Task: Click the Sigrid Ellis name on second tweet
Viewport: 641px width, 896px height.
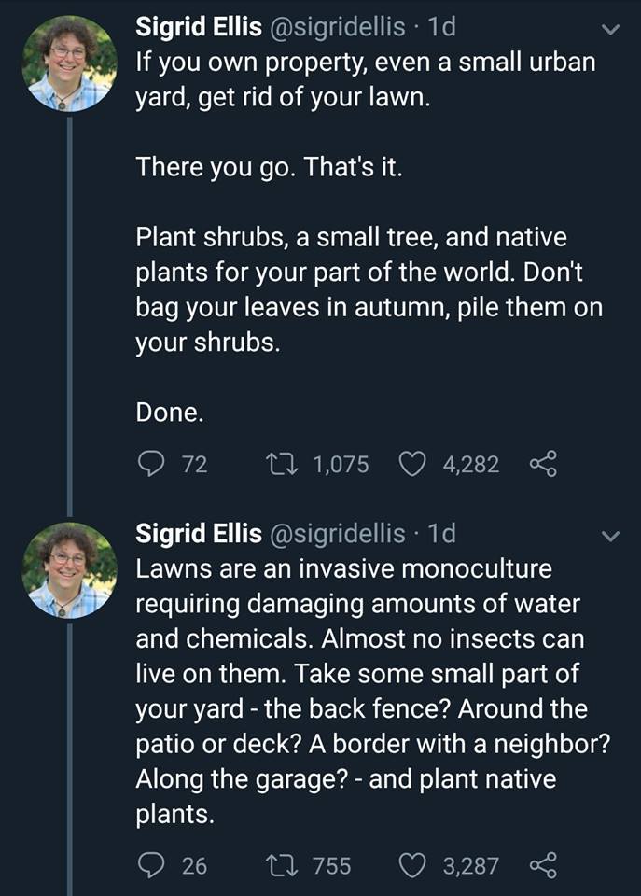Action: pos(199,533)
